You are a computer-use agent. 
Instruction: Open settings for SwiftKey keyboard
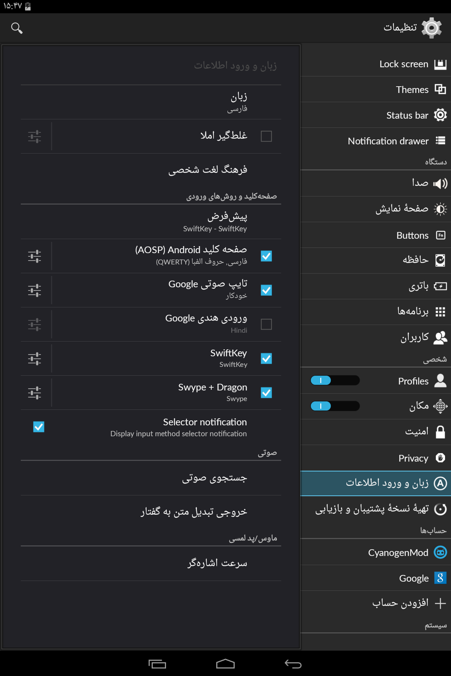pos(35,358)
